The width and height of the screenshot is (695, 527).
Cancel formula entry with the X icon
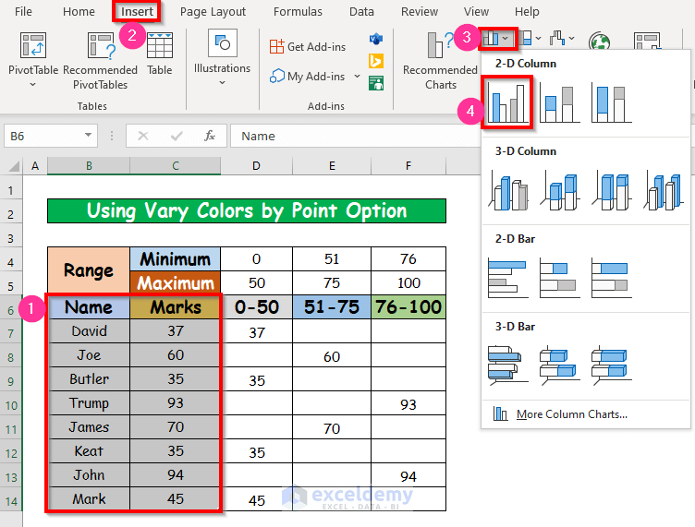click(142, 136)
